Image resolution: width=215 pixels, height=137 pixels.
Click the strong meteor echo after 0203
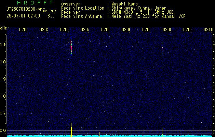(x=71, y=47)
